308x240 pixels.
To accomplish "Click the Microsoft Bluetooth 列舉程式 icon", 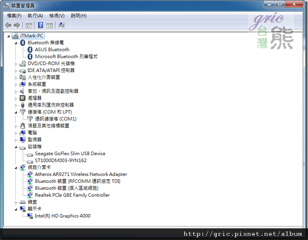I will click(x=30, y=57).
